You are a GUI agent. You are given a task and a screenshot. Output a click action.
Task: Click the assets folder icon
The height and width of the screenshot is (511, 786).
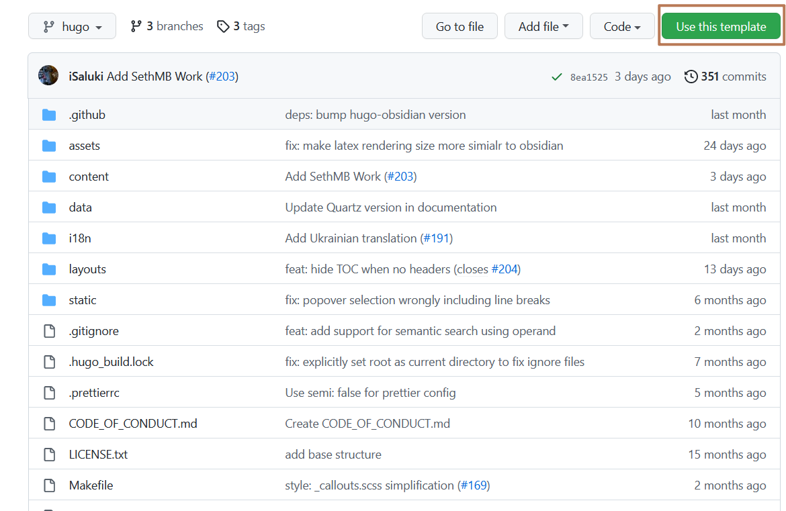49,146
